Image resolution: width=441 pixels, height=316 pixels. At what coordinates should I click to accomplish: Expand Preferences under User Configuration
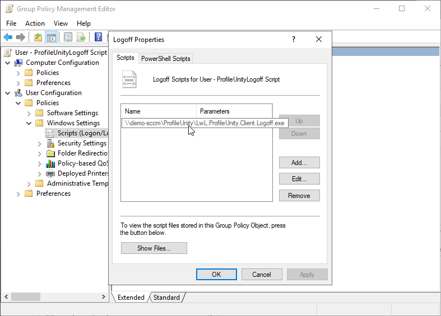tap(18, 194)
